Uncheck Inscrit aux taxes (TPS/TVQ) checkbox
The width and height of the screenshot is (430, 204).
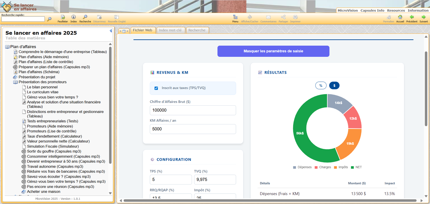click(x=156, y=88)
